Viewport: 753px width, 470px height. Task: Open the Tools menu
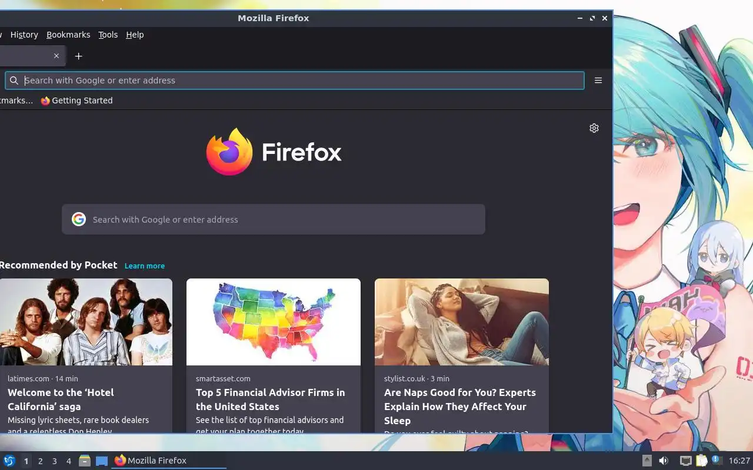click(108, 35)
